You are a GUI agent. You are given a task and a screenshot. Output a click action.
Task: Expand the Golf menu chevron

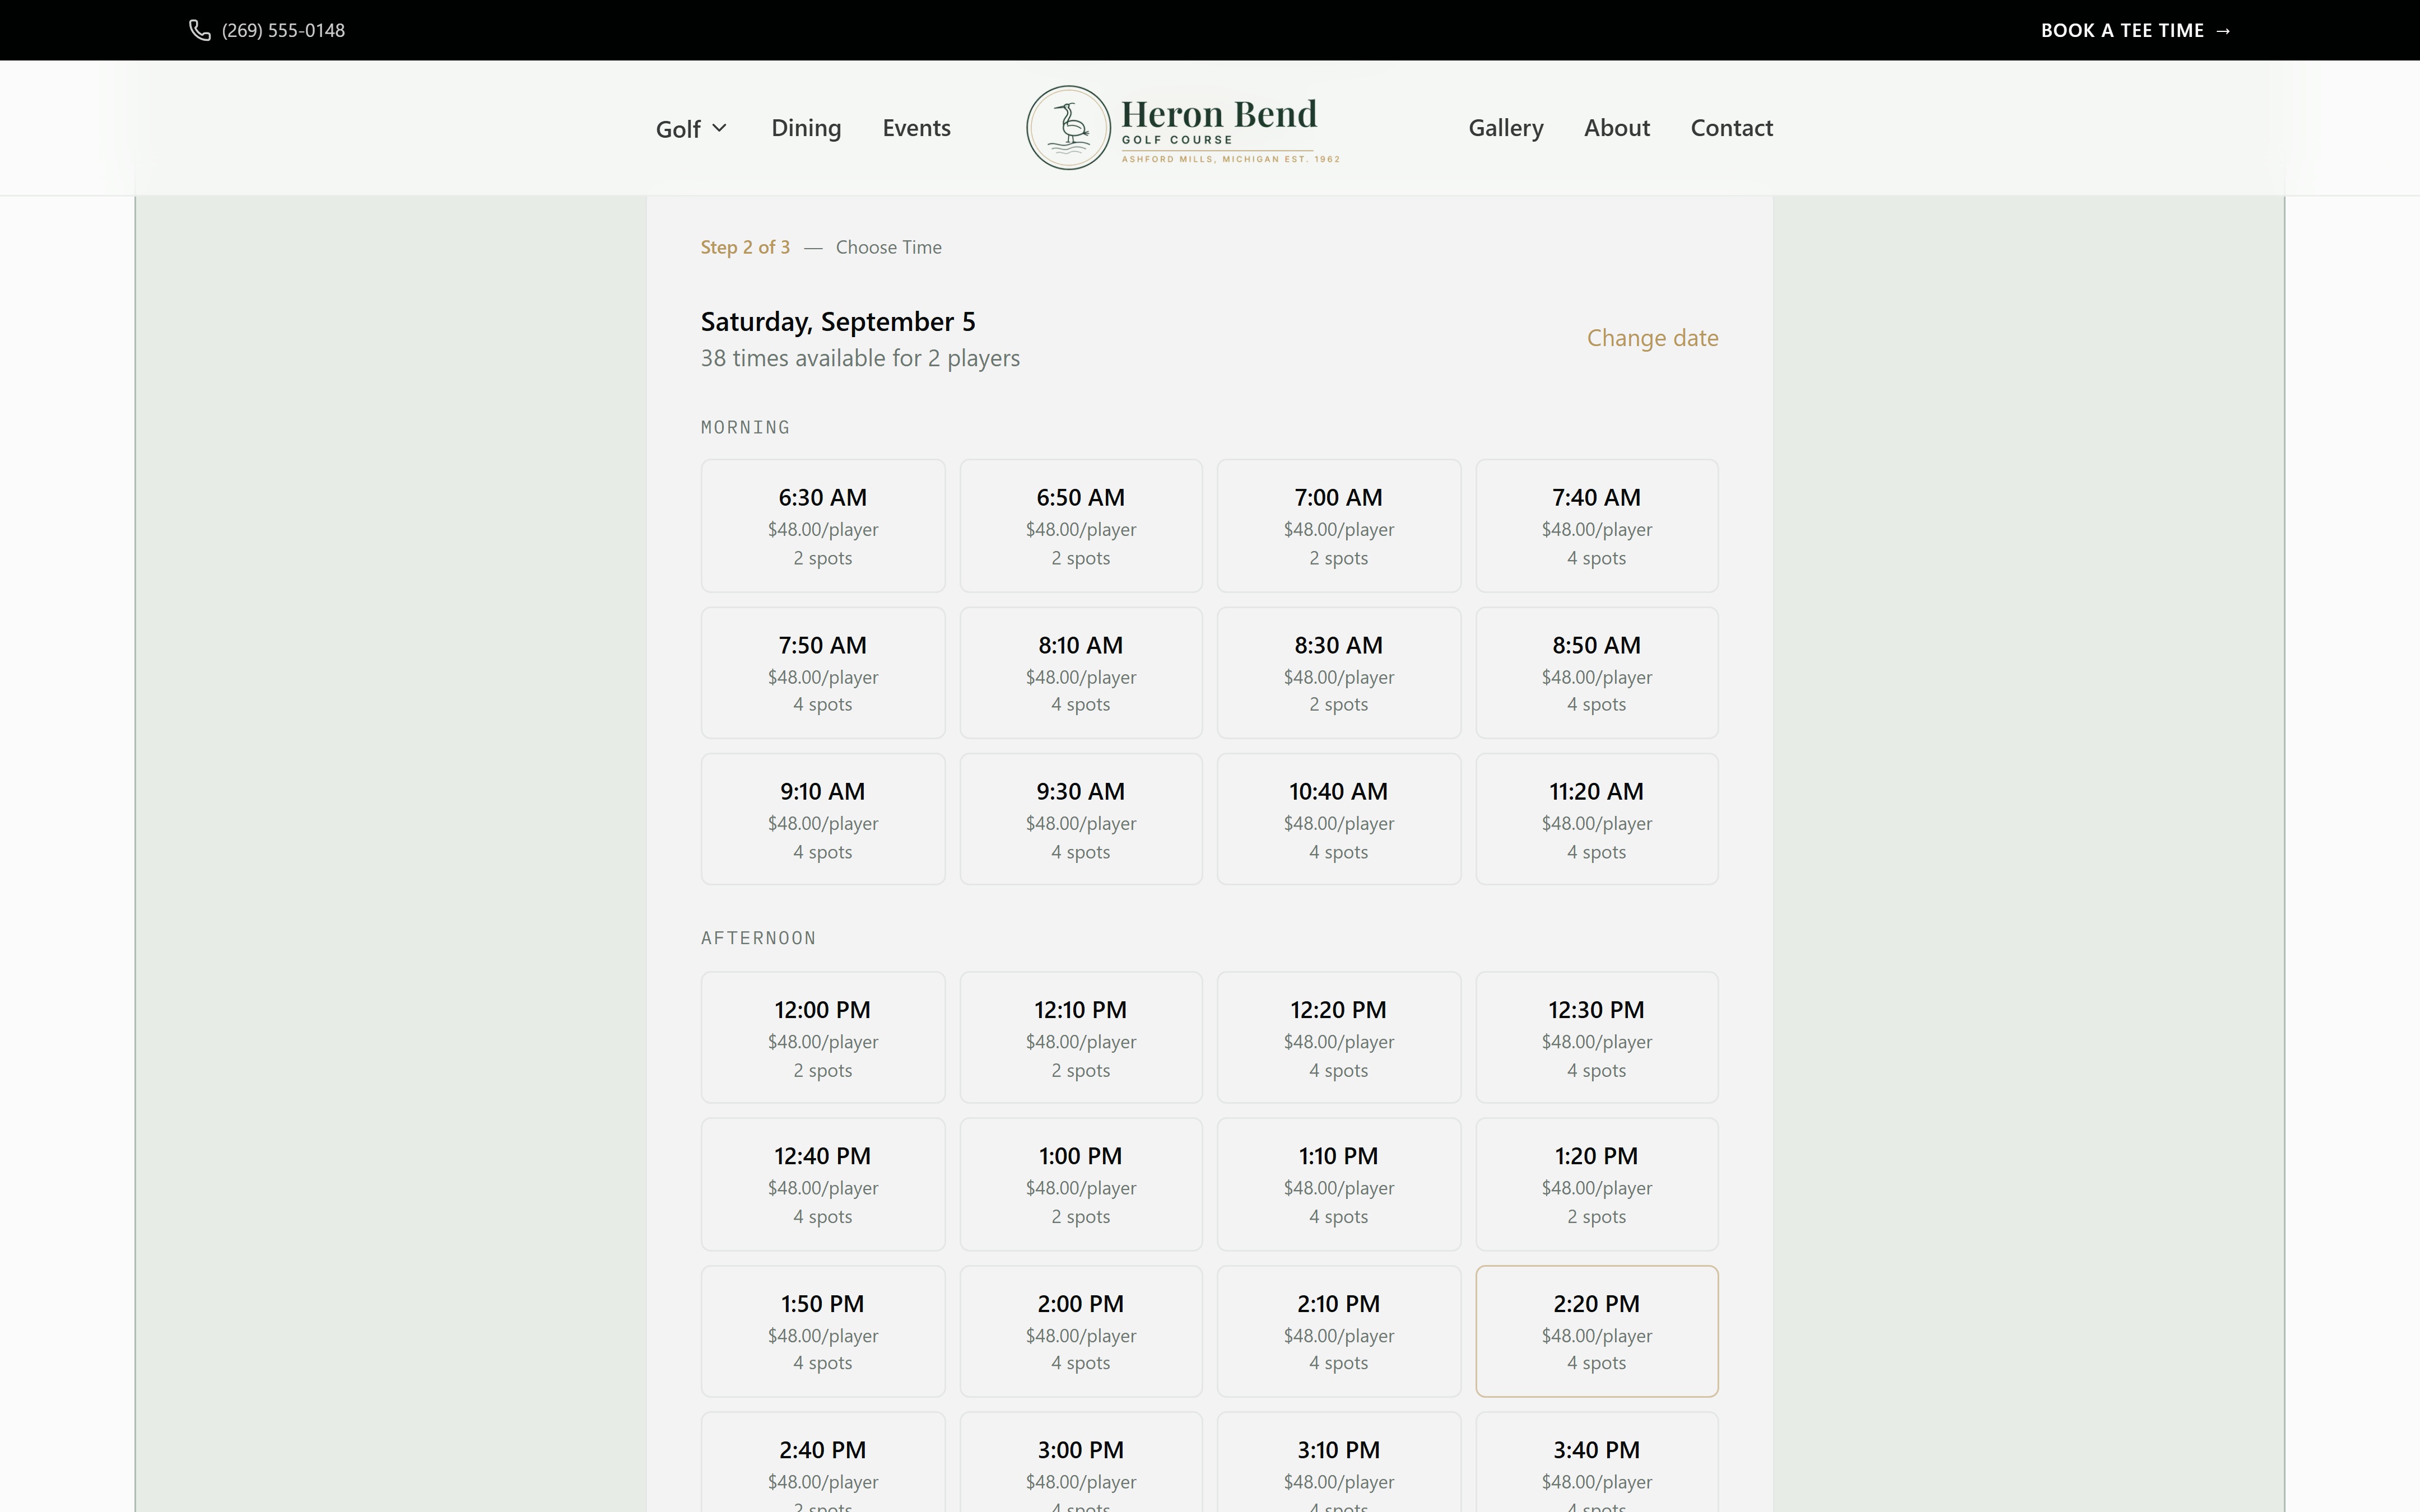click(719, 128)
